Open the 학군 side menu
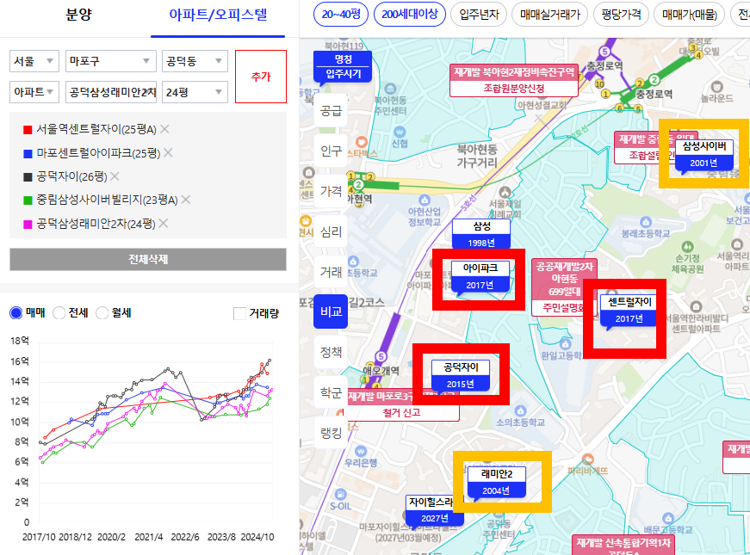The height and width of the screenshot is (555, 750). (331, 393)
